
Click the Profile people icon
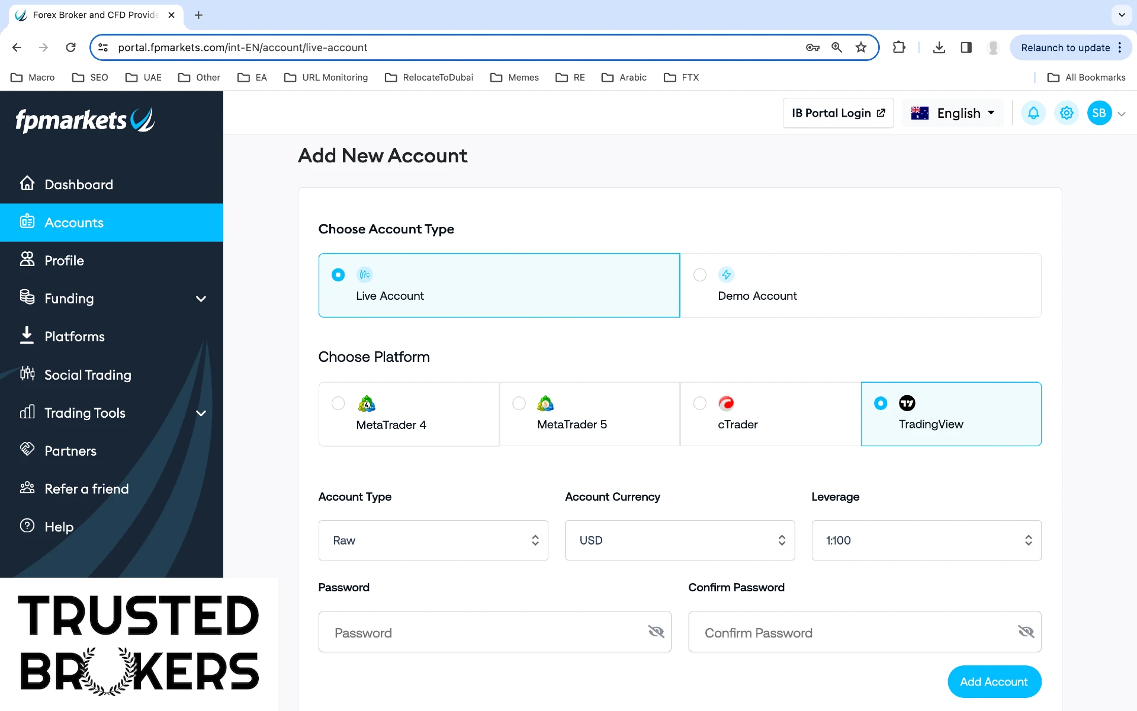[27, 259]
